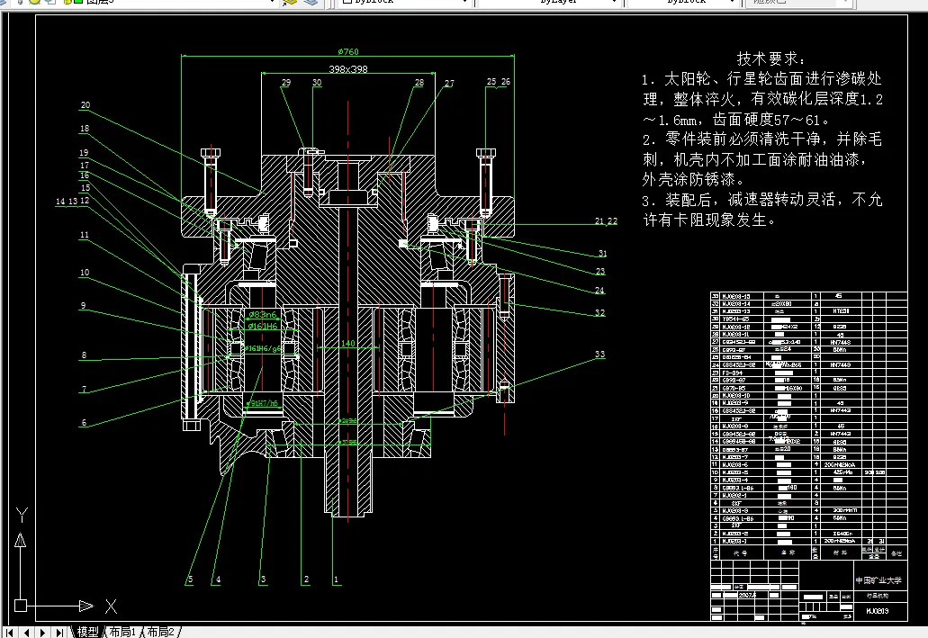Switch to the 布局1 tab
The width and height of the screenshot is (928, 638).
tap(122, 632)
